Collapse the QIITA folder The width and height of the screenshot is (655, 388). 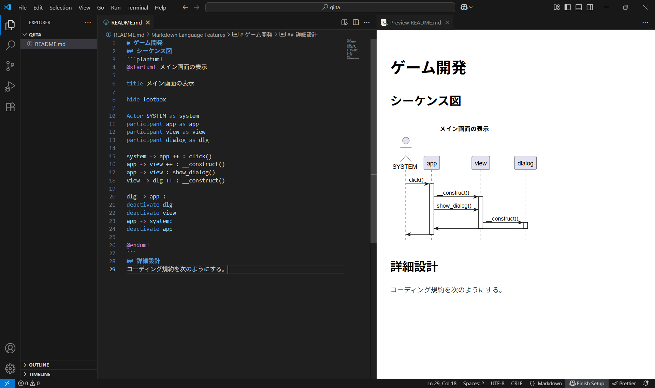tap(35, 35)
